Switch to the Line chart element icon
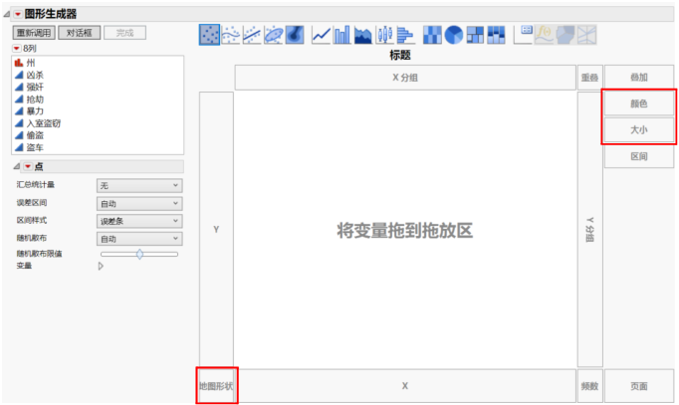This screenshot has width=679, height=405. click(321, 35)
